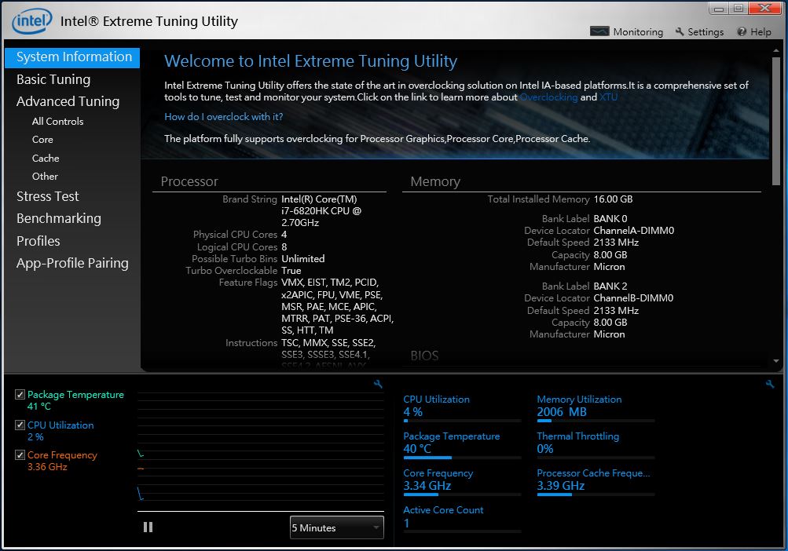Image resolution: width=788 pixels, height=551 pixels.
Task: Click scrollbar up arrow in info pane
Action: (x=776, y=51)
